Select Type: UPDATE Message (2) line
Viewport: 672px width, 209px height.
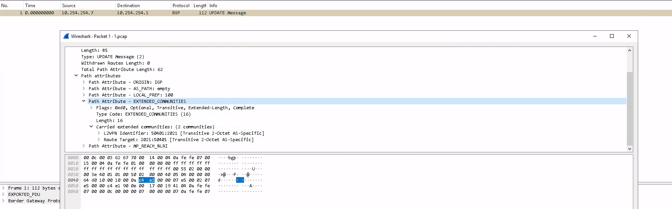coord(112,57)
